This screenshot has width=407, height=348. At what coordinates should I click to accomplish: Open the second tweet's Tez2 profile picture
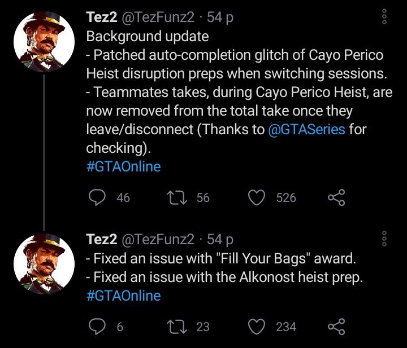click(44, 264)
